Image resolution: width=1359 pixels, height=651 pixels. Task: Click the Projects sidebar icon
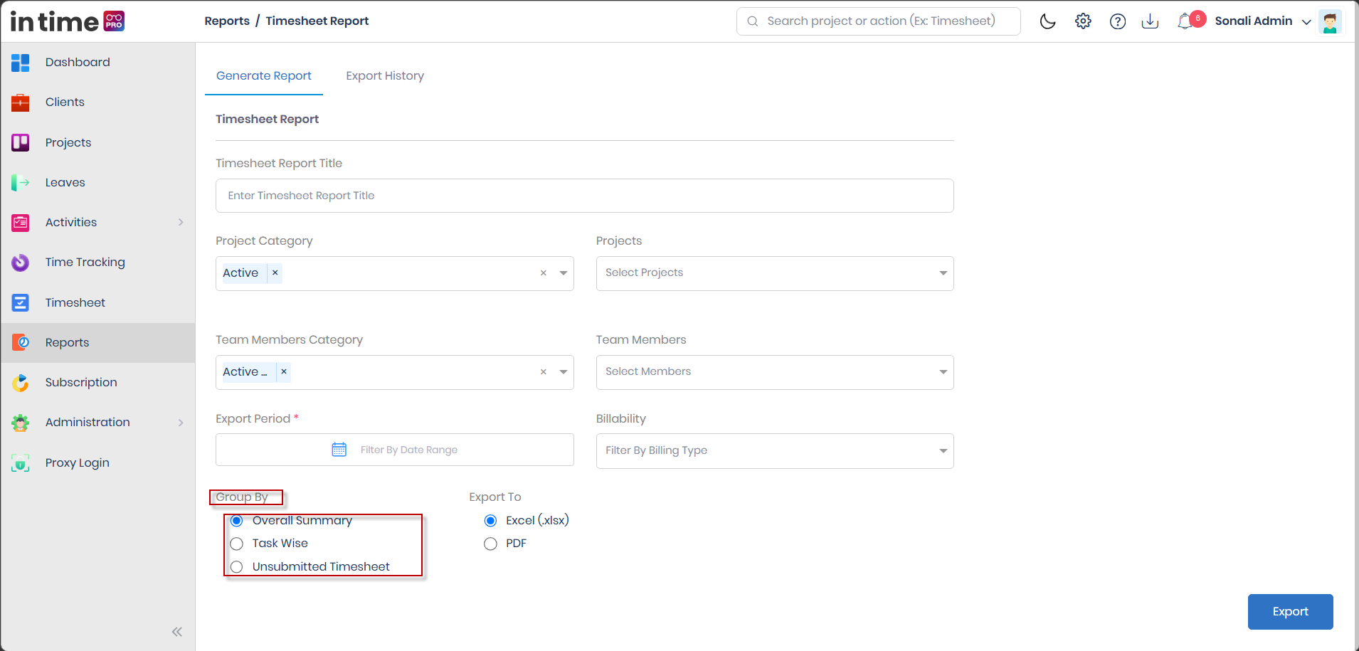(21, 142)
